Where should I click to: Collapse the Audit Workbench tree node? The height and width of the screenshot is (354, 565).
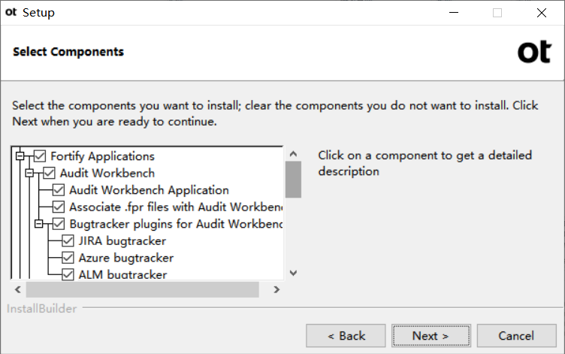(29, 173)
